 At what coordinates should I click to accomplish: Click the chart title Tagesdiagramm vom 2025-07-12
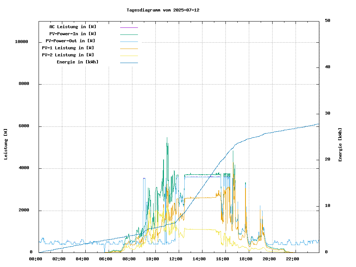(x=163, y=10)
